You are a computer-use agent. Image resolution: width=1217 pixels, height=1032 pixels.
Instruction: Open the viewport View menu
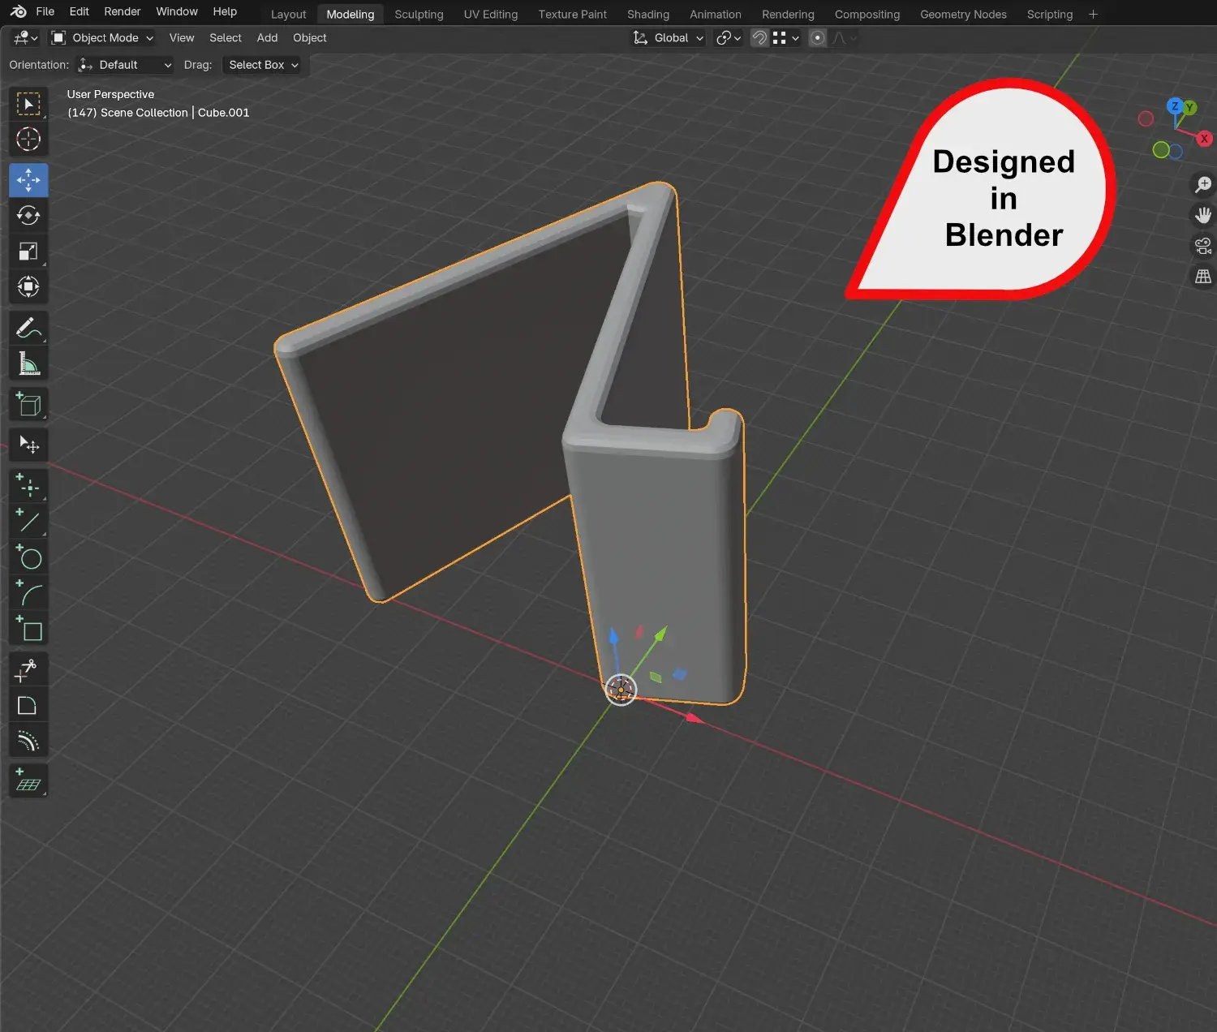pyautogui.click(x=182, y=38)
